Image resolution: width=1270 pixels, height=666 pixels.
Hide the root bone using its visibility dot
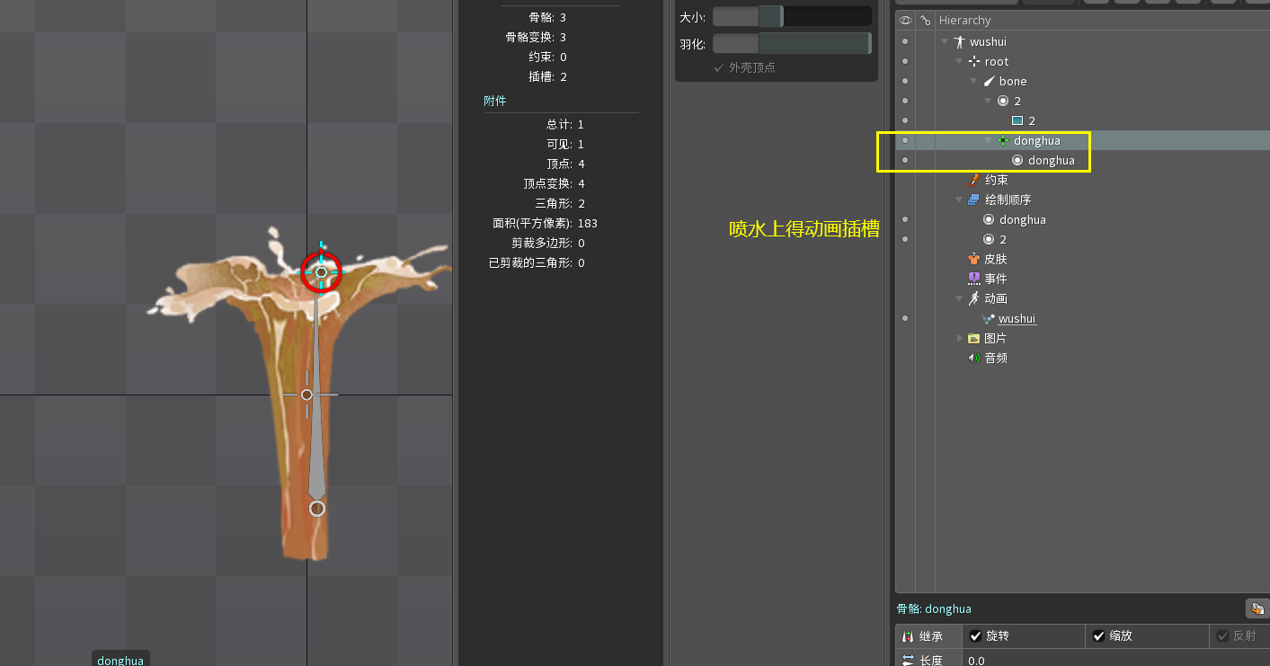(x=904, y=62)
